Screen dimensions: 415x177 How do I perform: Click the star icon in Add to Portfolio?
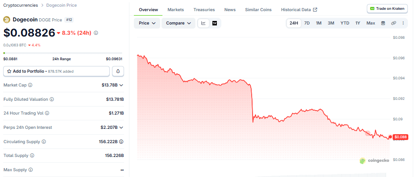coord(9,71)
